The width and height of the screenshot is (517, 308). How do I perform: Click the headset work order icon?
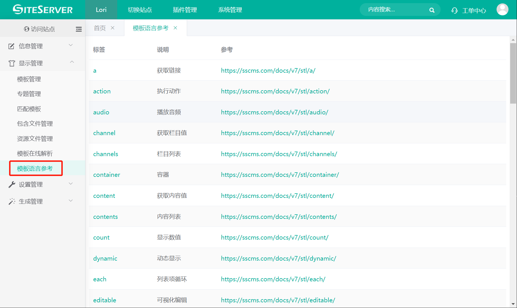click(454, 11)
